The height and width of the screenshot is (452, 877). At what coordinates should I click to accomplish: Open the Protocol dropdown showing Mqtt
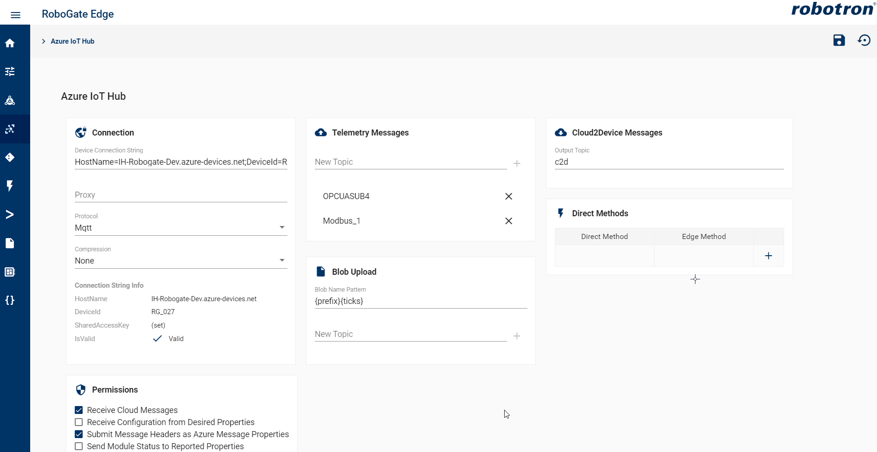[181, 228]
